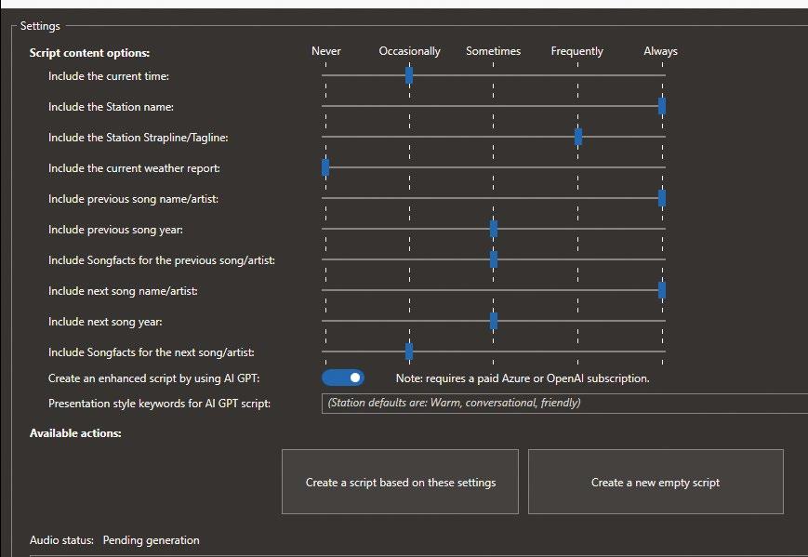
Task: Set the weather report slider track to Always
Action: click(x=662, y=167)
